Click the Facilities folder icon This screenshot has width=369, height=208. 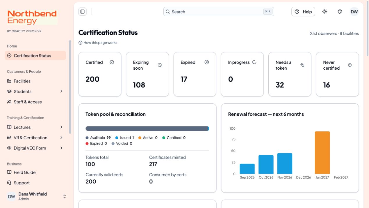click(9, 81)
